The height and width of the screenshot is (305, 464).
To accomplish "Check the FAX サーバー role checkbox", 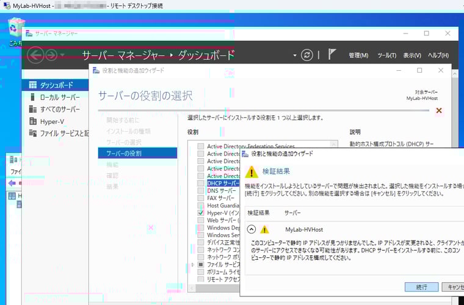I will pyautogui.click(x=201, y=198).
